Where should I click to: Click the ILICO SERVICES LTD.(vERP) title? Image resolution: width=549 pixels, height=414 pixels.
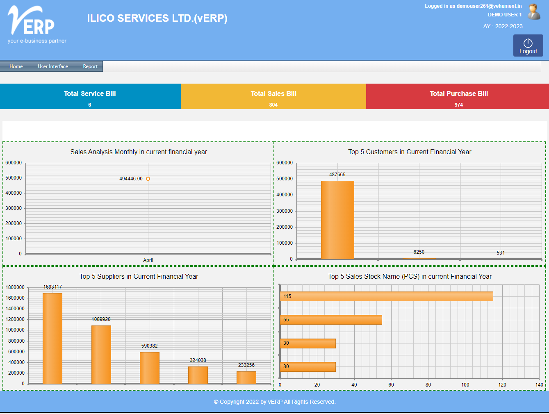click(x=157, y=18)
